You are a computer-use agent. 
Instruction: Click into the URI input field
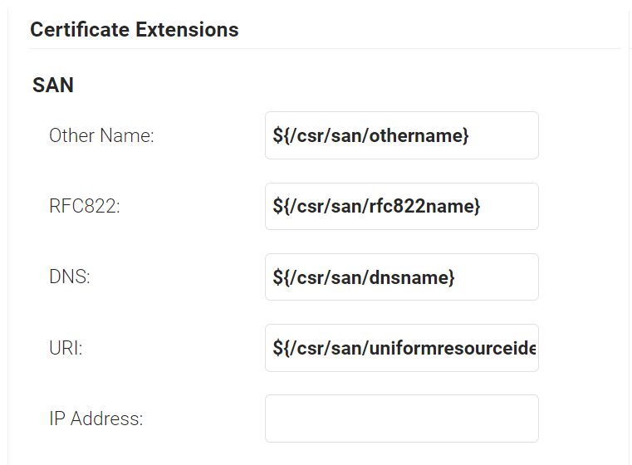401,348
